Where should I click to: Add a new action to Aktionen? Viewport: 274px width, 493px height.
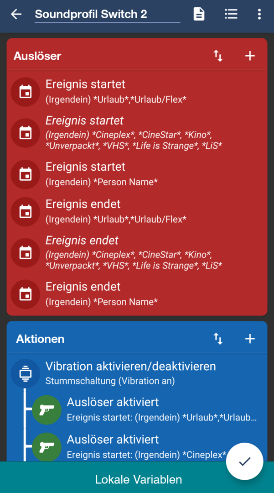click(x=250, y=339)
